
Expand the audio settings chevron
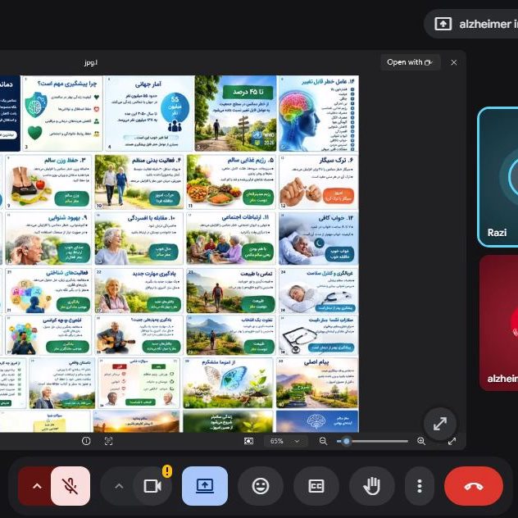[x=37, y=486]
